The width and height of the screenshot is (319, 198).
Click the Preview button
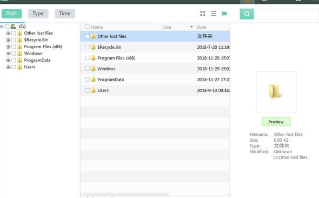click(x=276, y=122)
